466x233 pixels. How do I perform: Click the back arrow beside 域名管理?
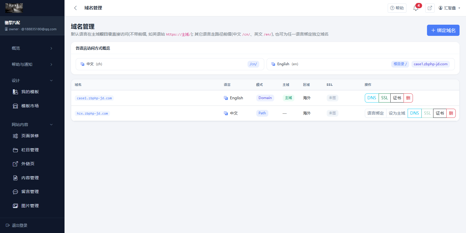[x=75, y=8]
